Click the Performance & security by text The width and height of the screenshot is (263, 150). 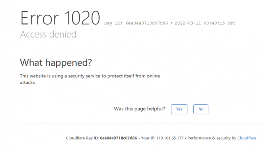coord(212,138)
